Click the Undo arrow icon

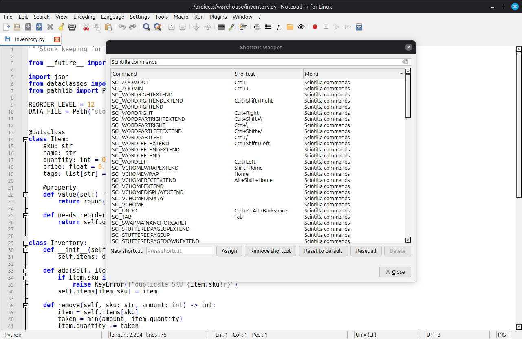[x=122, y=27]
